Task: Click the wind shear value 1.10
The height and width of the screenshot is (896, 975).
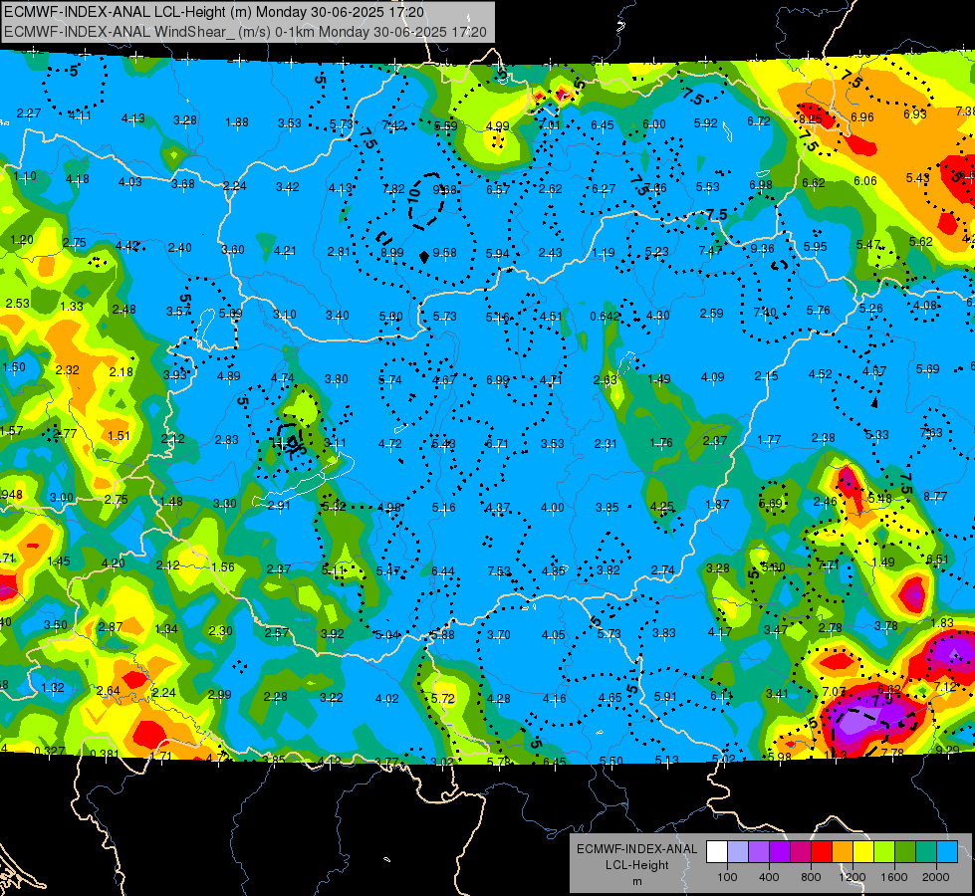Action: [25, 176]
